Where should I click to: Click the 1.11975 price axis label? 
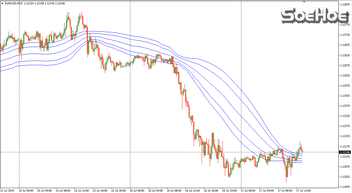pos(345,187)
